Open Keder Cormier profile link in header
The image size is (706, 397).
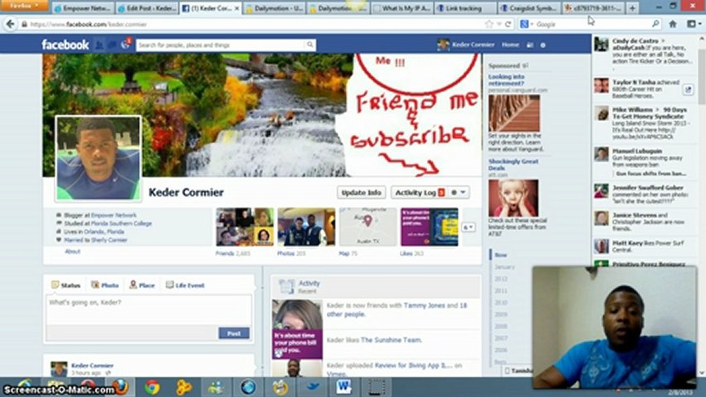click(x=466, y=45)
